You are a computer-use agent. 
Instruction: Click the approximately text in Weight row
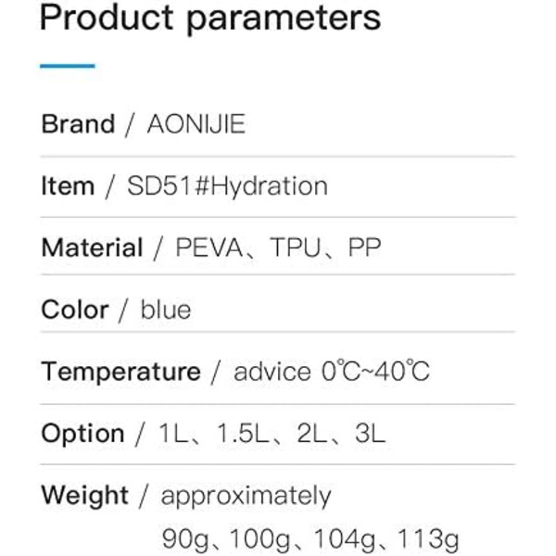(x=246, y=497)
